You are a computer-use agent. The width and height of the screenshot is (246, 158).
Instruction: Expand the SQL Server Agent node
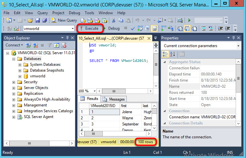click(x=14, y=117)
